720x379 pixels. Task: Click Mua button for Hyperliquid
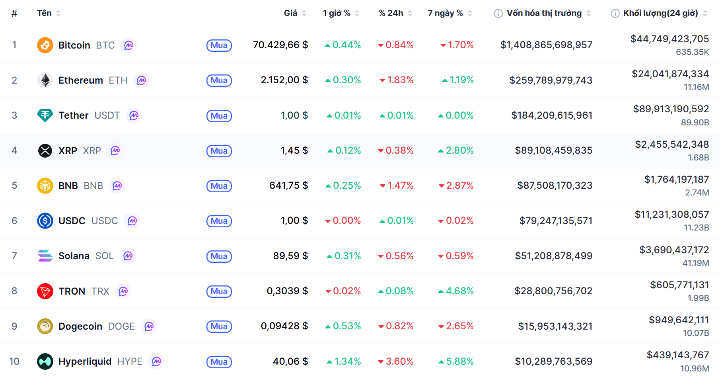(219, 362)
